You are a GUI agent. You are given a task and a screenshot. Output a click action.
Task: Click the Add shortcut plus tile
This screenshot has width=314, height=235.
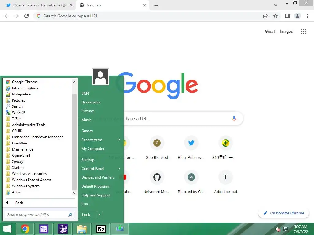(225, 177)
